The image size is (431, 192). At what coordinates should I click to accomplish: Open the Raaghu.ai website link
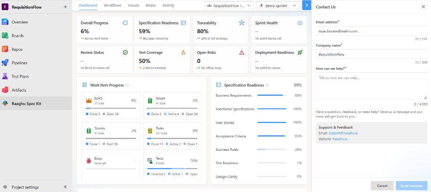(x=340, y=139)
